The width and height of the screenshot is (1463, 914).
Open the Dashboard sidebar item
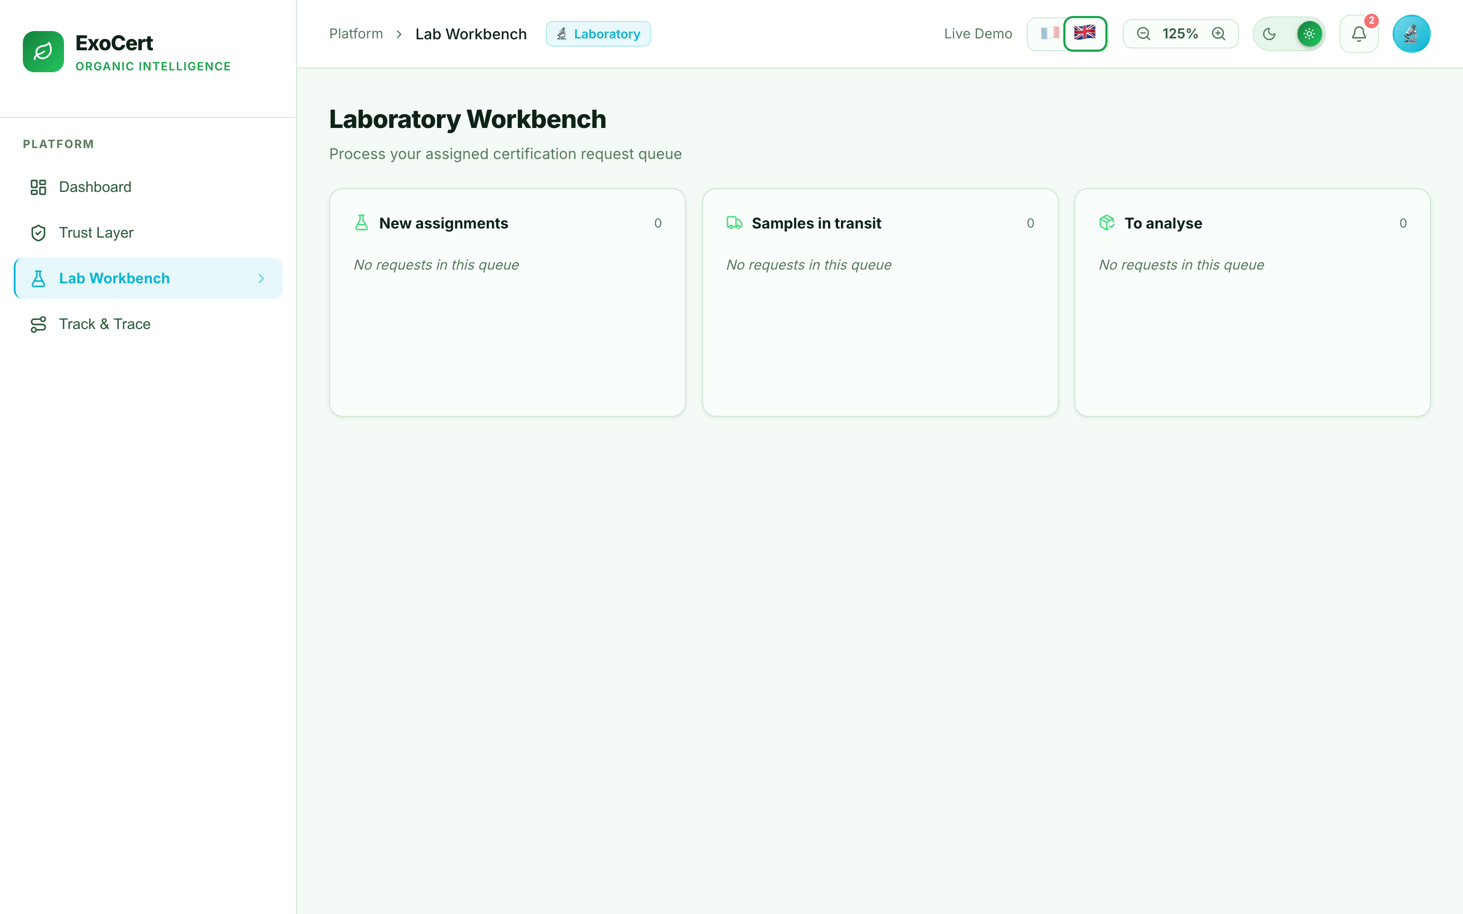tap(148, 187)
